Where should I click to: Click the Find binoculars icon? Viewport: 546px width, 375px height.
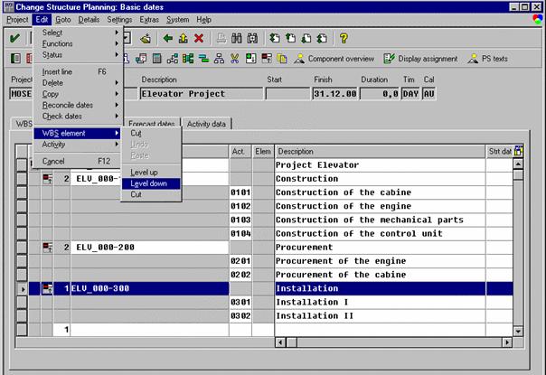[x=237, y=38]
